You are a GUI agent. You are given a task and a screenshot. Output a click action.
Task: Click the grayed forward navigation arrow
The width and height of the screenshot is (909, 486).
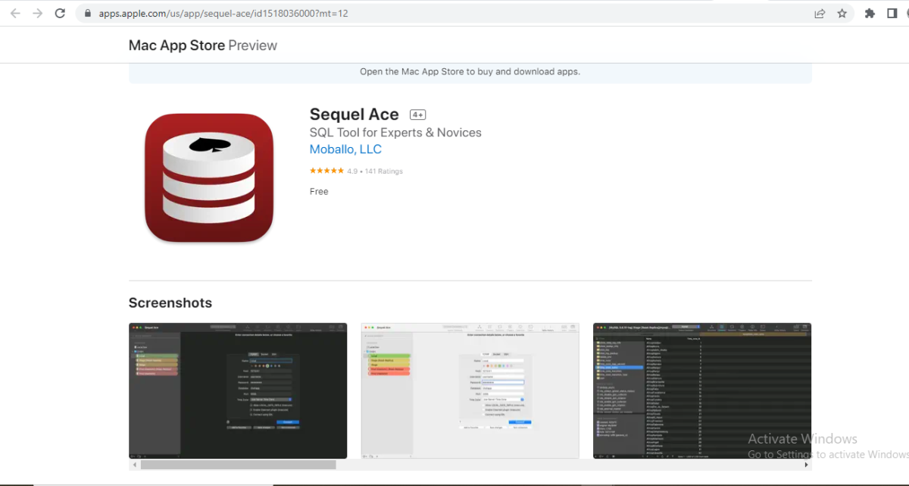[x=37, y=13]
